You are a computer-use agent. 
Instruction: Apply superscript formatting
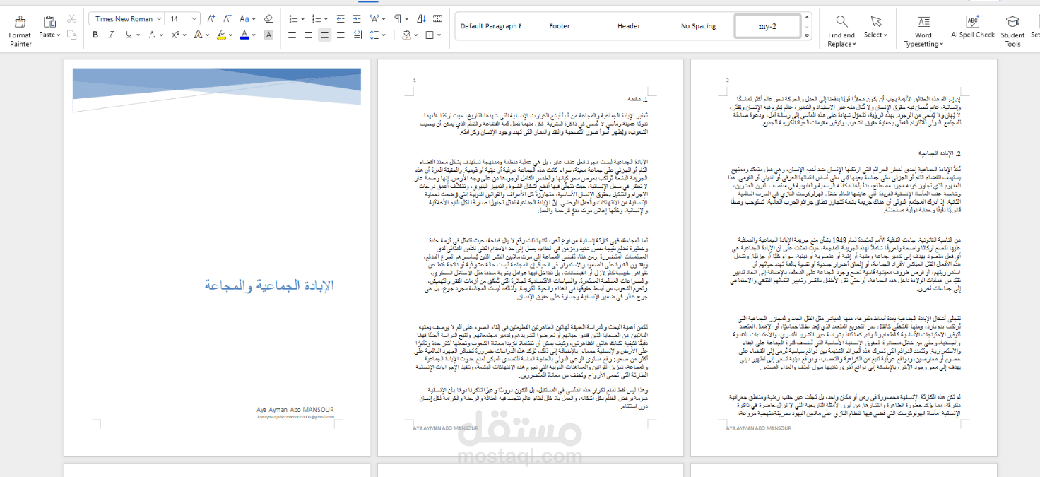175,35
